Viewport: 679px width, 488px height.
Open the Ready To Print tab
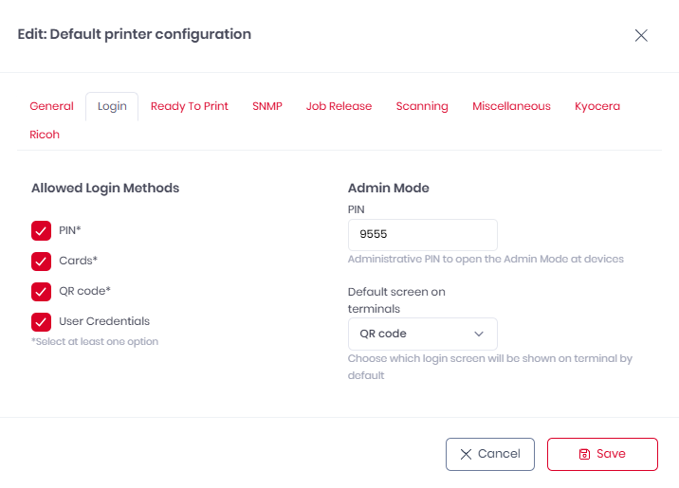pyautogui.click(x=190, y=106)
